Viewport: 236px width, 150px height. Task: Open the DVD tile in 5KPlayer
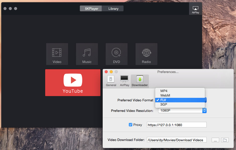116,54
